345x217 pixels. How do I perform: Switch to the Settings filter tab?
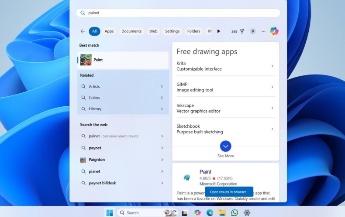click(x=172, y=31)
